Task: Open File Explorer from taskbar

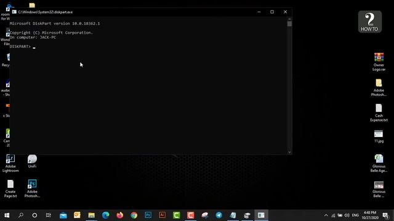Action: coord(92,215)
